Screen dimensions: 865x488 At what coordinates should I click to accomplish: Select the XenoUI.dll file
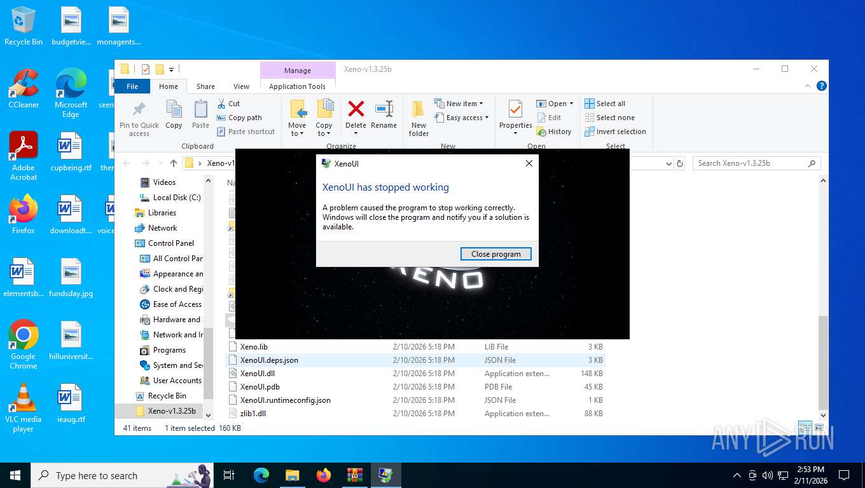[258, 374]
